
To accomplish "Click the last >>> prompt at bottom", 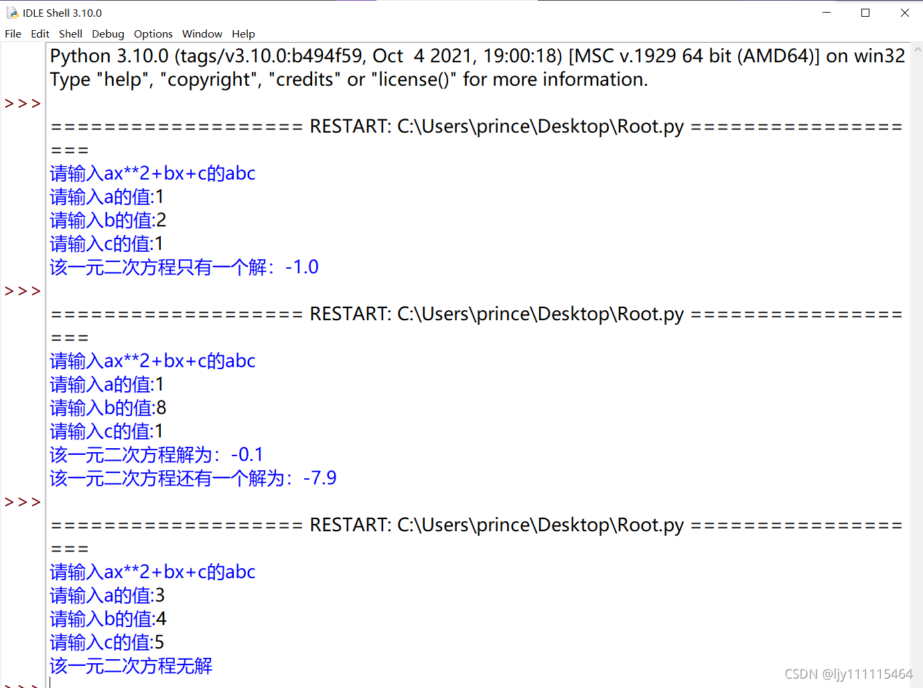I will (x=22, y=685).
